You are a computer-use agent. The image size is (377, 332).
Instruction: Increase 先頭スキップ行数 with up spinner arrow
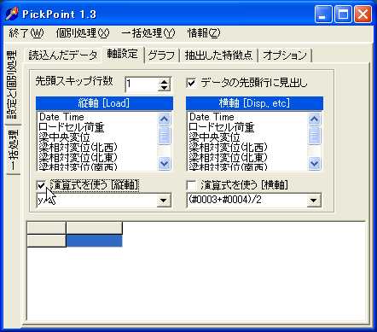[164, 81]
